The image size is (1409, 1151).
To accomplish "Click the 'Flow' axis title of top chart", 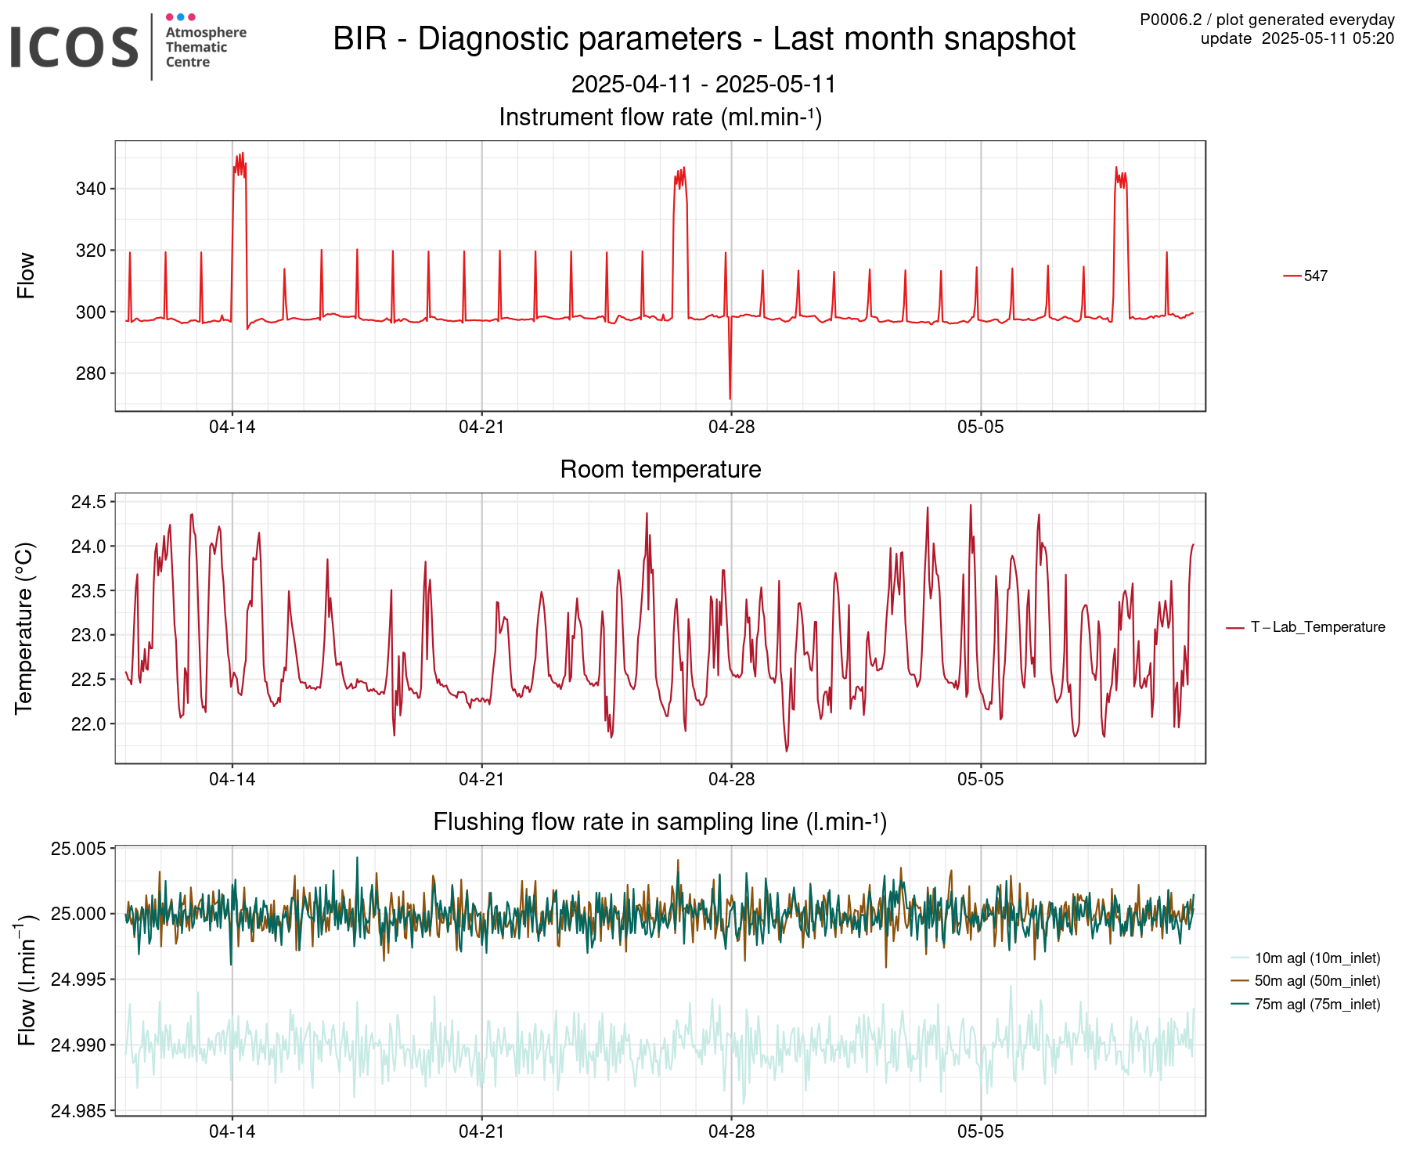I will (26, 276).
